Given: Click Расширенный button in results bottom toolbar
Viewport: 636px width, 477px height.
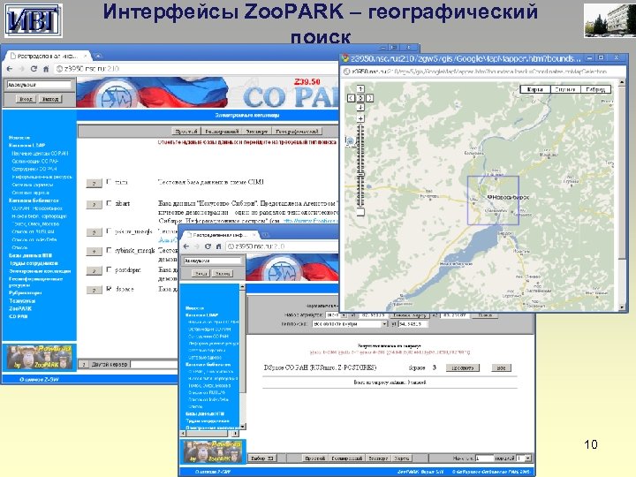Looking at the screenshot, I should click(347, 458).
